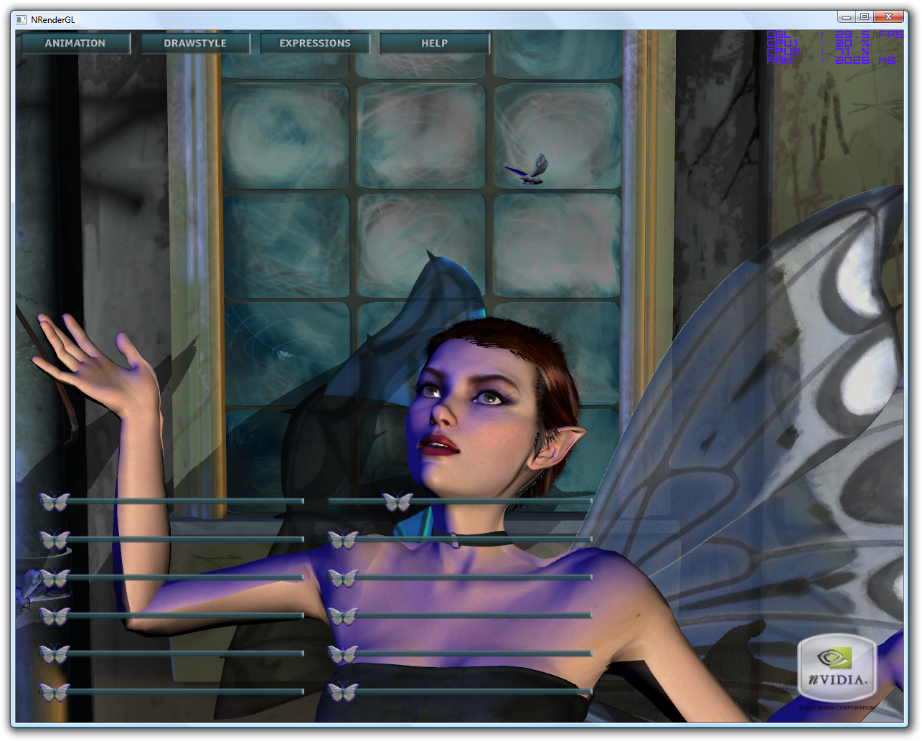Screen dimensions: 922x741
Task: Select the butterfly handle on the second right-column slider
Action: 343,539
